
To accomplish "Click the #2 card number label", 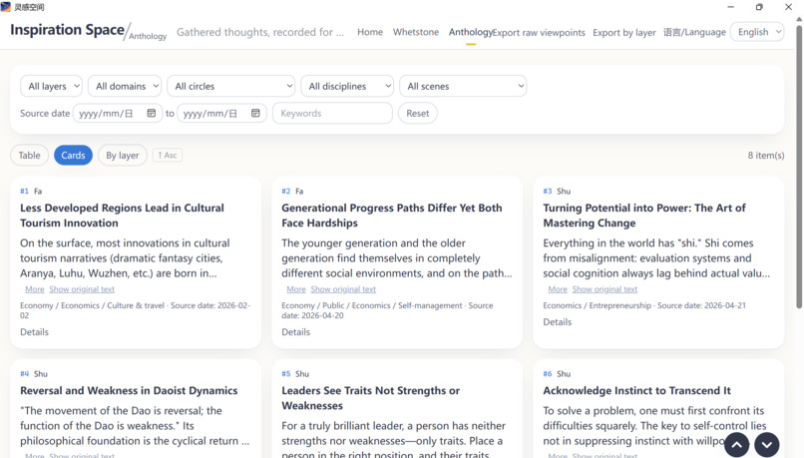I will tap(285, 191).
